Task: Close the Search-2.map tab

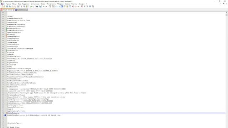Action: pos(14,10)
